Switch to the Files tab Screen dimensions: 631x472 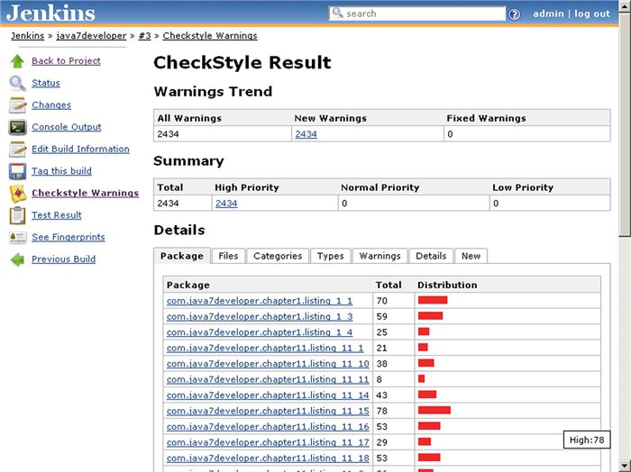point(228,256)
